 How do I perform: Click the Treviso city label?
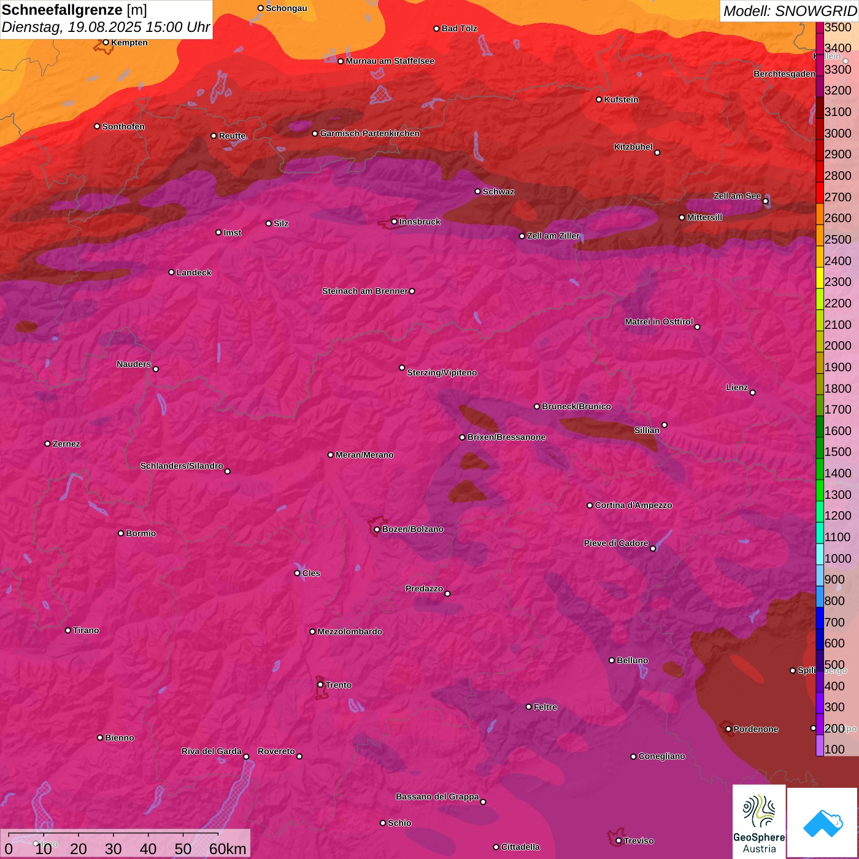(639, 841)
